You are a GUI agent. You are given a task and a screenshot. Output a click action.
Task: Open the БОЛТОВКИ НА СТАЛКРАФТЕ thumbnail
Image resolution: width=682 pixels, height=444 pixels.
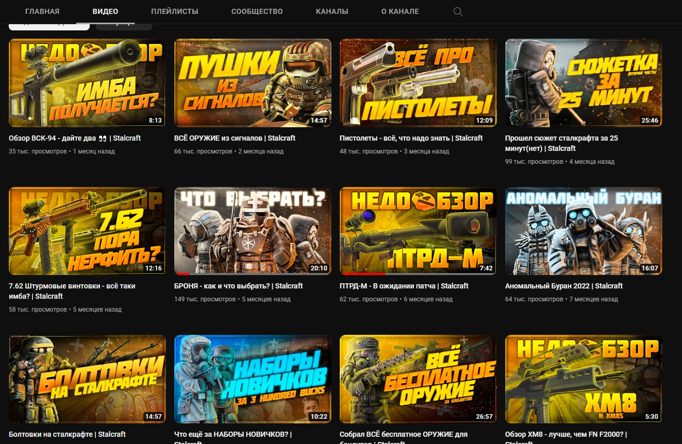87,379
